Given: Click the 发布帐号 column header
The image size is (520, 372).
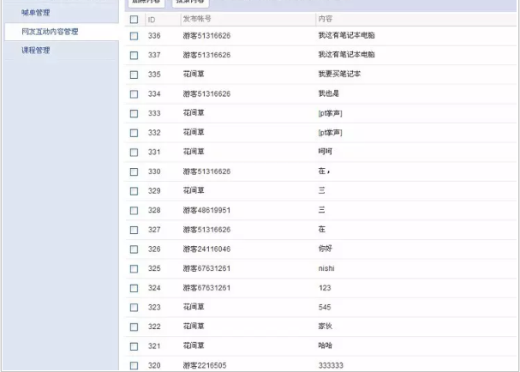Looking at the screenshot, I should click(x=197, y=19).
